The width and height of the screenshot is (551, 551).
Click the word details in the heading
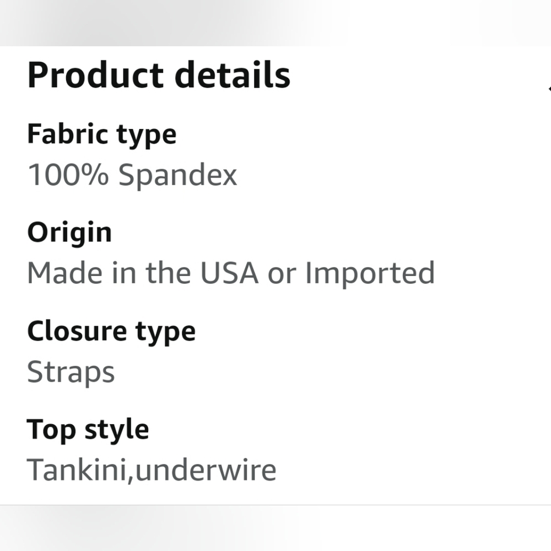[233, 75]
